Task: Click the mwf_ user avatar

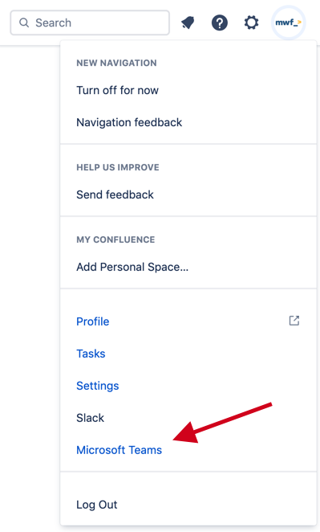Action: [x=289, y=23]
